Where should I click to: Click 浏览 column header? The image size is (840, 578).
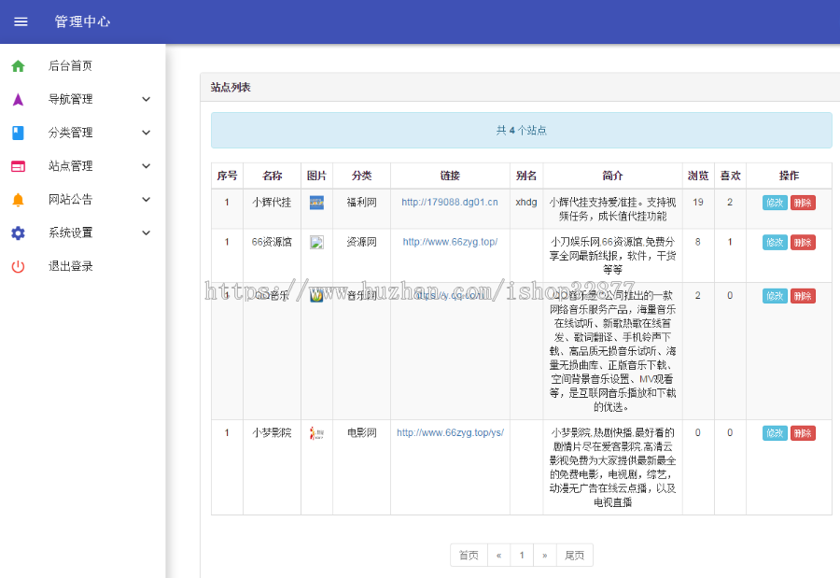tap(698, 176)
